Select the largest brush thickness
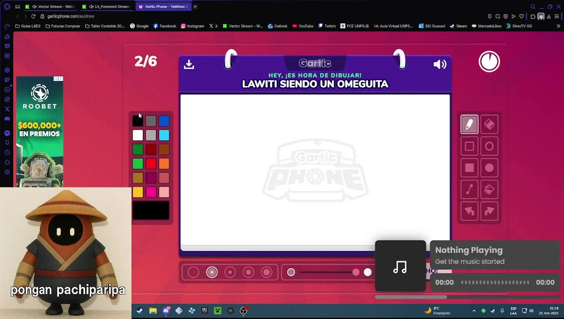 click(x=266, y=272)
